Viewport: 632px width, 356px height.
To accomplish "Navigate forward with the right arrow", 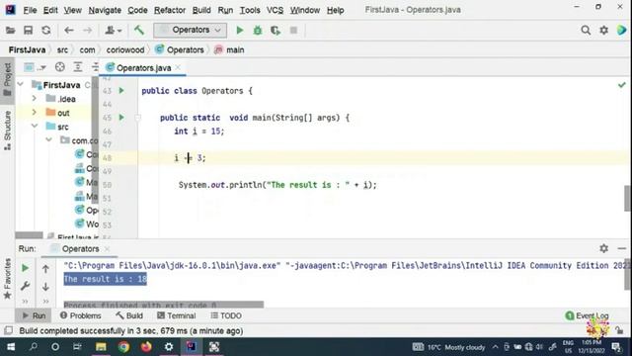I will pyautogui.click(x=87, y=31).
